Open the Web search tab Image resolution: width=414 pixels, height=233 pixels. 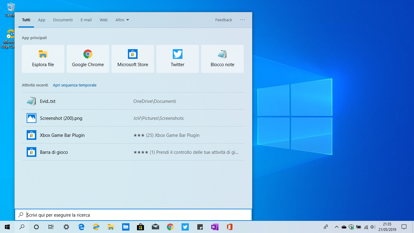tap(104, 20)
